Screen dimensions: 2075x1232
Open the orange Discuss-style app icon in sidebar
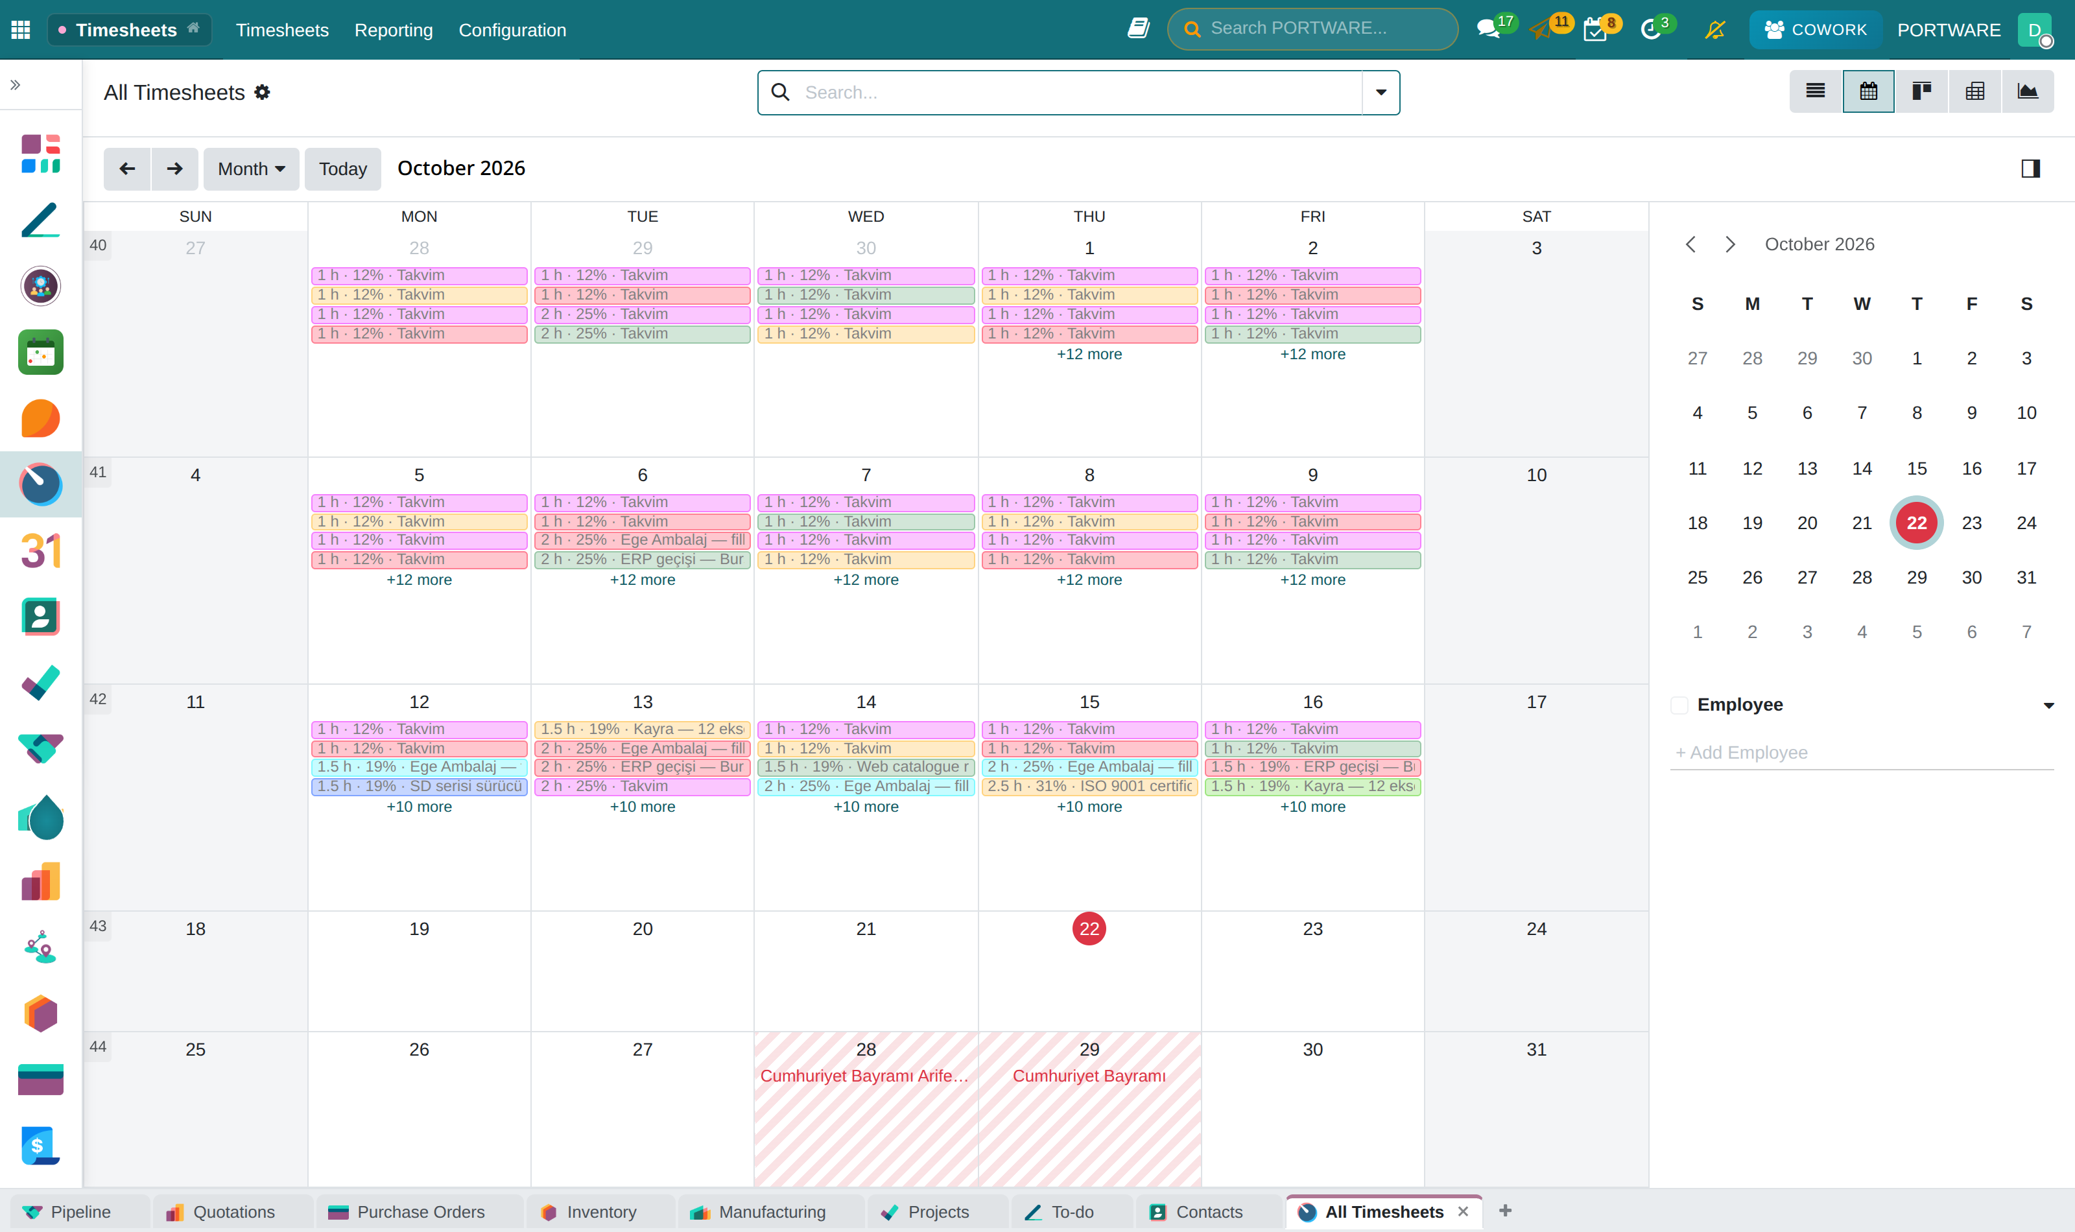pos(41,418)
